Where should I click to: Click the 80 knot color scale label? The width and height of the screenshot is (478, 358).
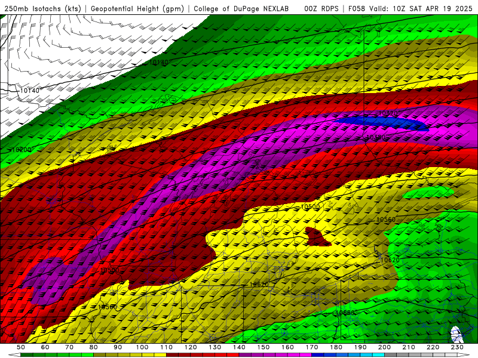coord(94,347)
